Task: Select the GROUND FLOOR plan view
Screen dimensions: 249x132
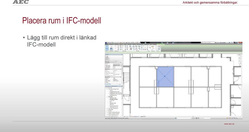Action: pos(113,98)
